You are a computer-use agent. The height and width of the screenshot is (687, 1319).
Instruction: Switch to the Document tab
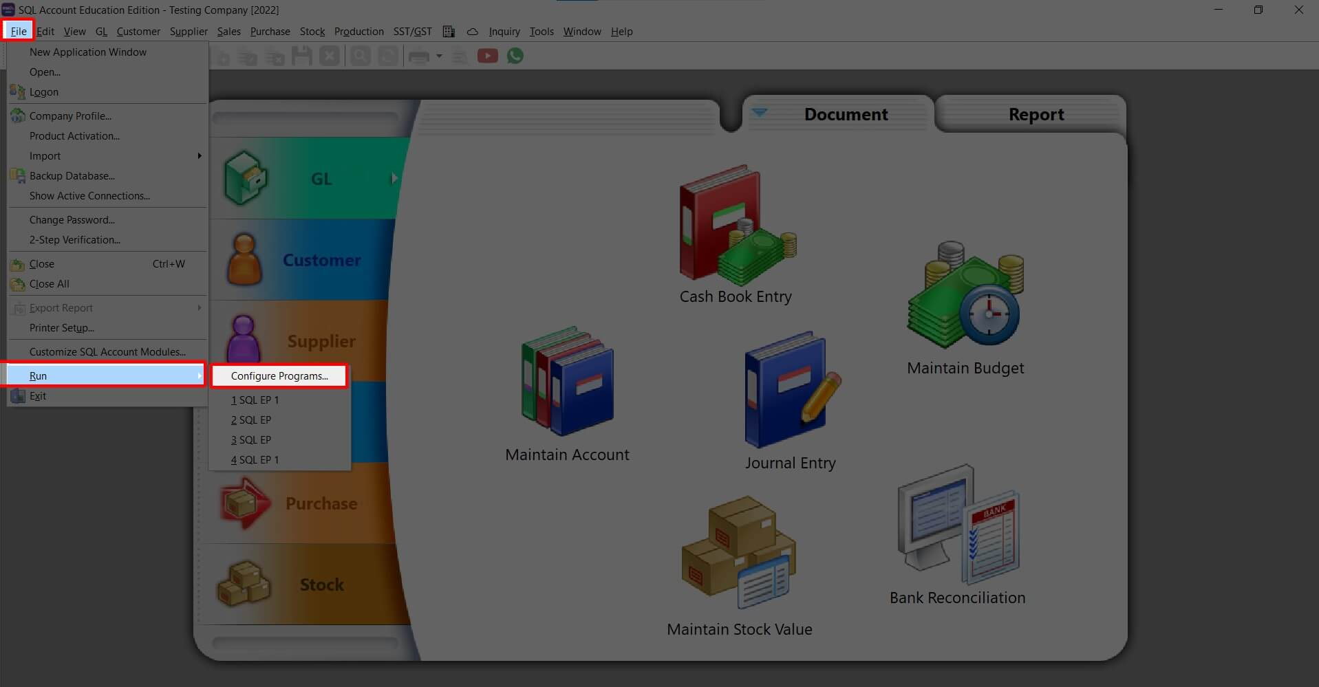pyautogui.click(x=846, y=115)
